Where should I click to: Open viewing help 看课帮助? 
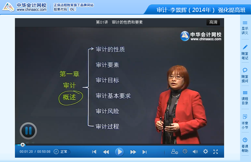[x=245, y=145]
